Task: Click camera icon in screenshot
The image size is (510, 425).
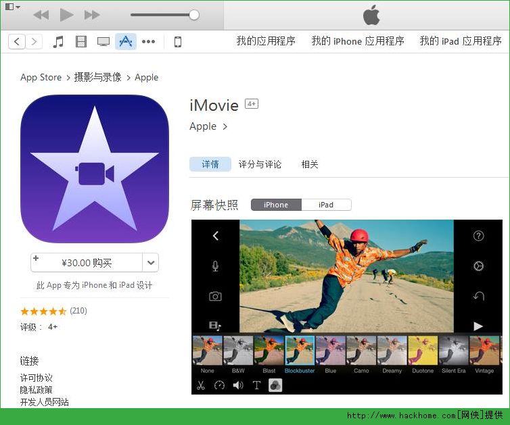Action: pyautogui.click(x=215, y=296)
